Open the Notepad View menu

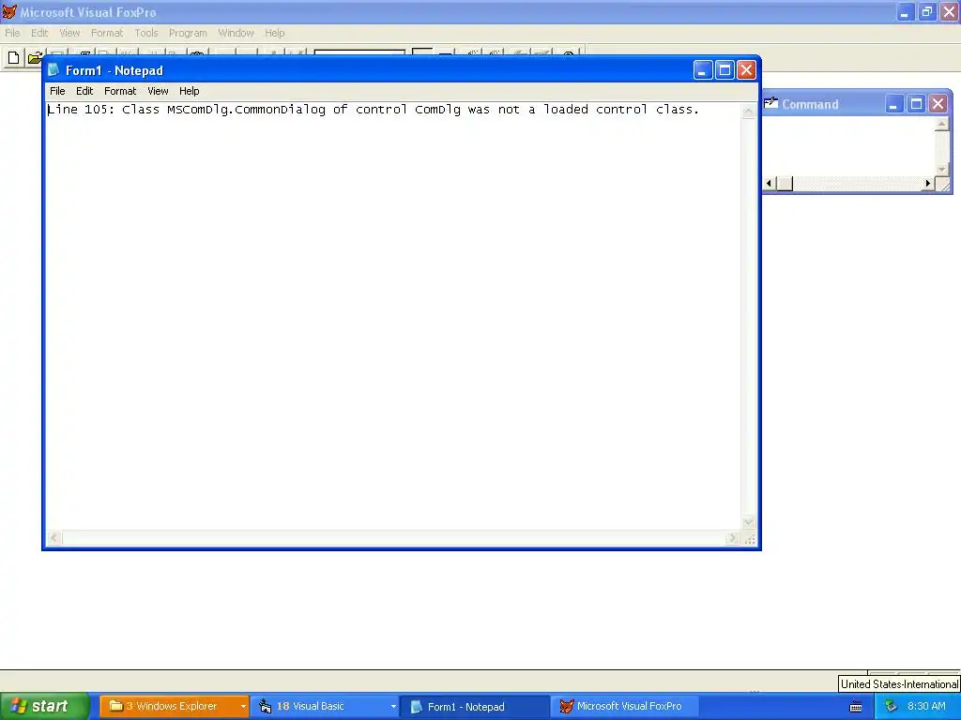click(158, 91)
